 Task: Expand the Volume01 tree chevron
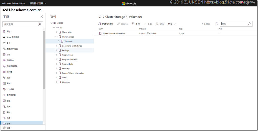pos(59,41)
